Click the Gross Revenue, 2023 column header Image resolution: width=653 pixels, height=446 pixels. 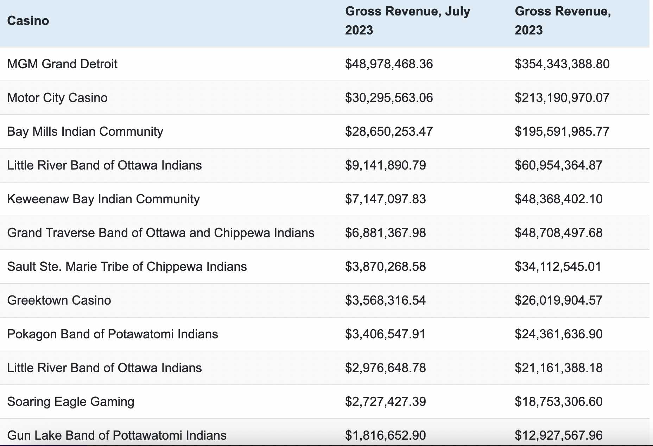pyautogui.click(x=563, y=20)
